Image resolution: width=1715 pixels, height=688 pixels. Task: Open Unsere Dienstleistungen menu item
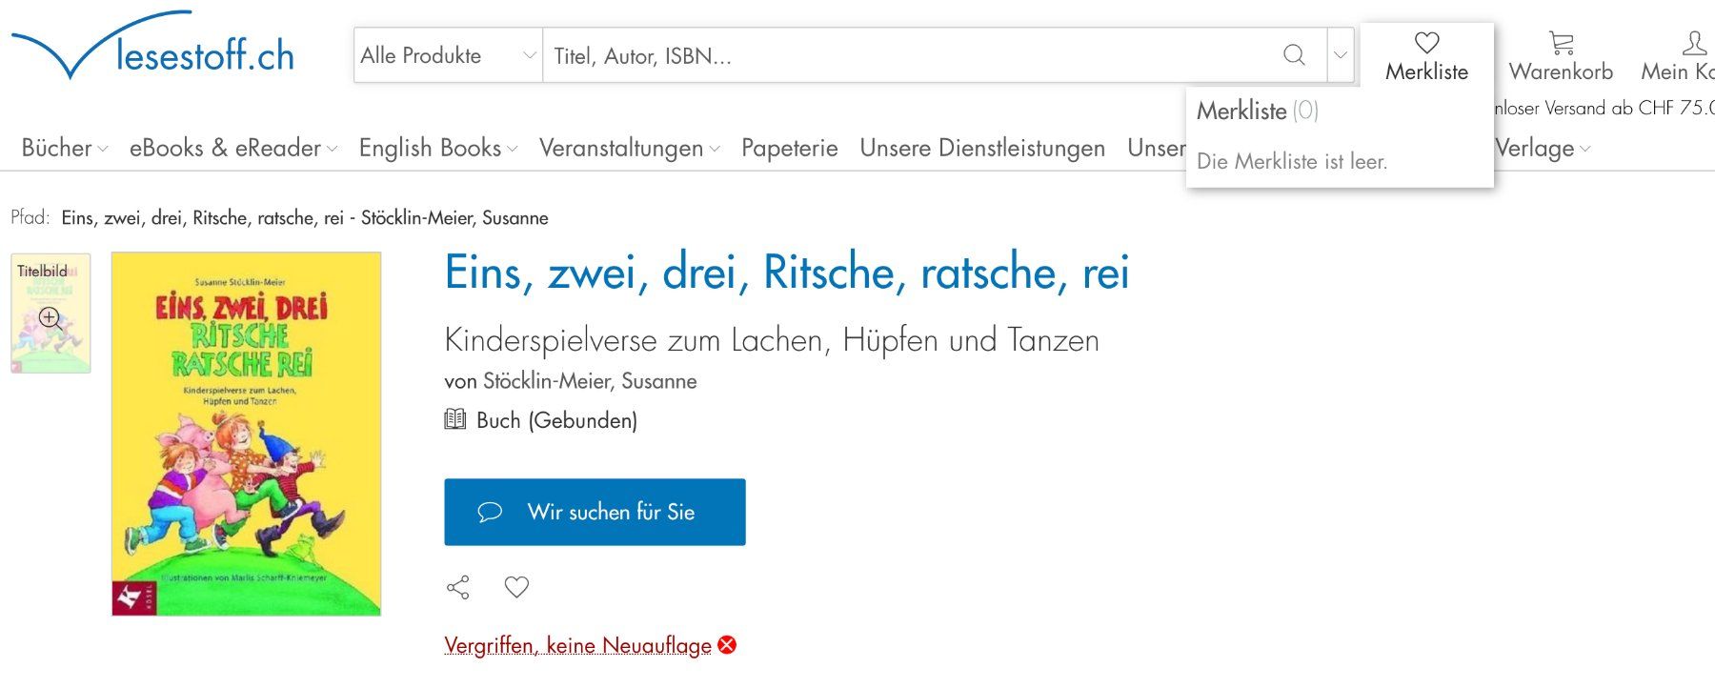click(982, 149)
